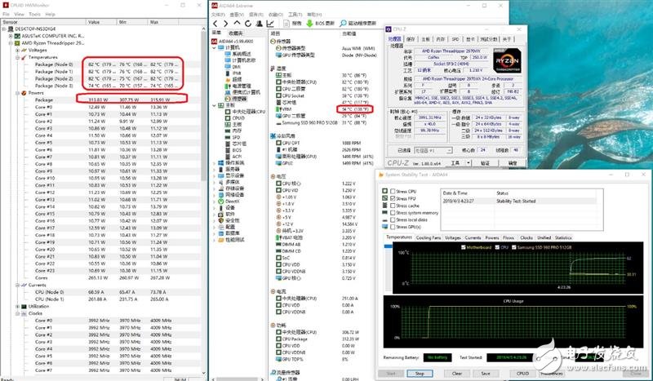This screenshot has width=653, height=381.
Task: Enable the Stress local disks checkbox
Action: (x=393, y=219)
